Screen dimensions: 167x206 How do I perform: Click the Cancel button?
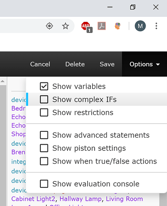point(40,64)
